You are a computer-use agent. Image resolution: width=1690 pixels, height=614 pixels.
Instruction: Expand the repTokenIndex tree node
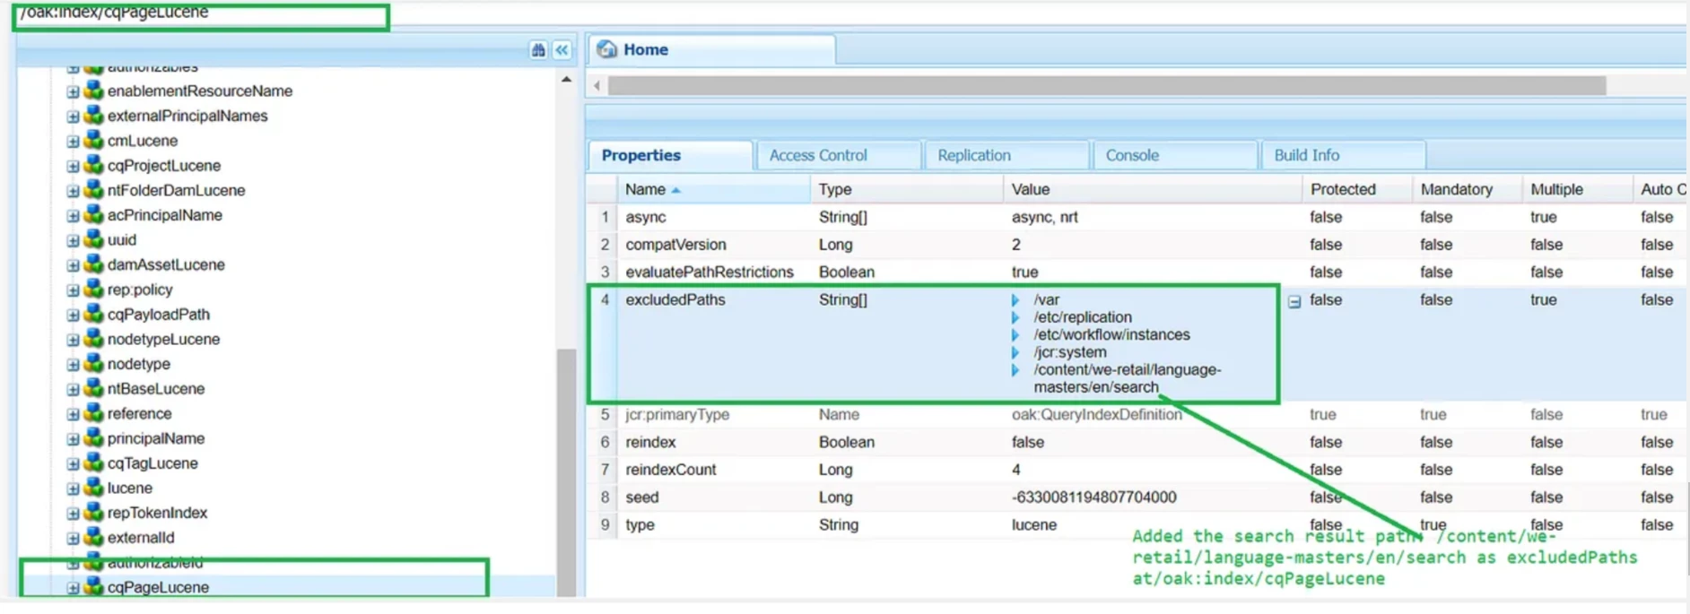[x=73, y=513]
